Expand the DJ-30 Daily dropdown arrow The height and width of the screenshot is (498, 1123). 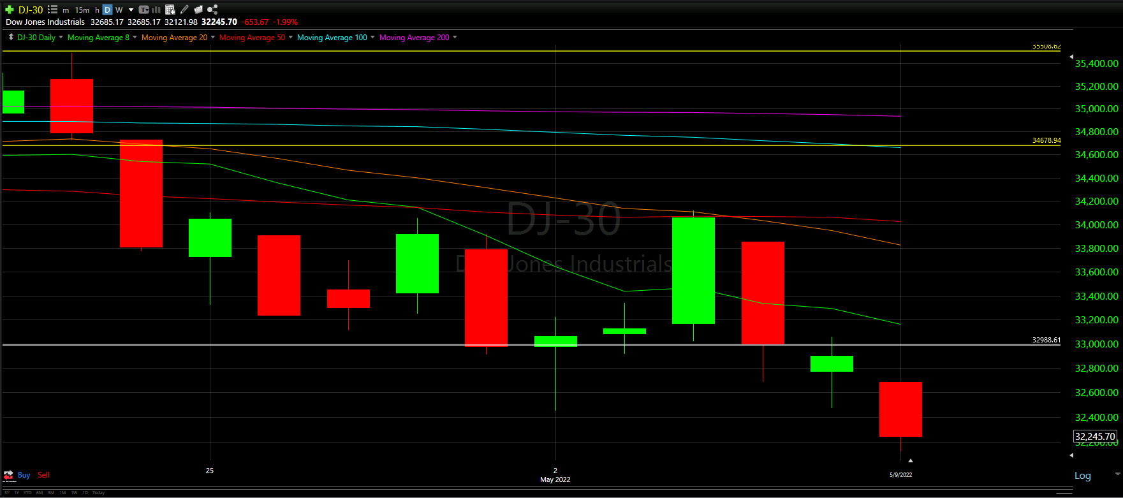tap(61, 37)
